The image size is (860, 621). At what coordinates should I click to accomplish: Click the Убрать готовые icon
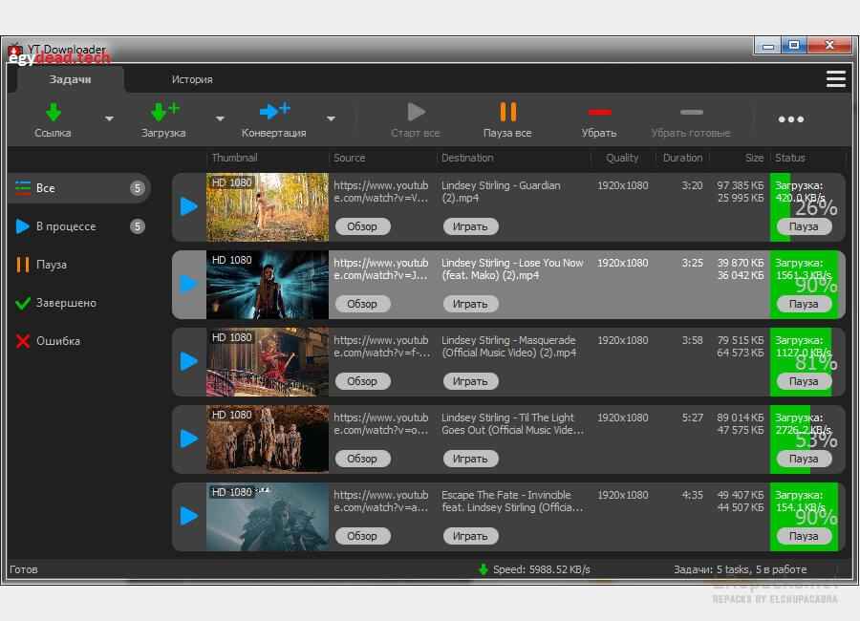click(x=692, y=110)
